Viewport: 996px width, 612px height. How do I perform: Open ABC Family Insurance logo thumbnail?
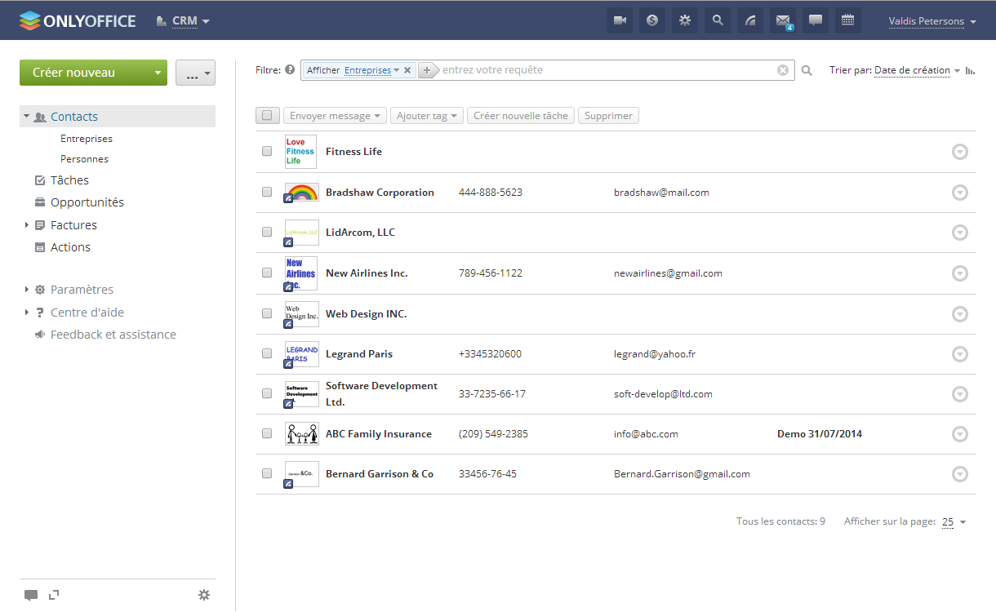302,434
